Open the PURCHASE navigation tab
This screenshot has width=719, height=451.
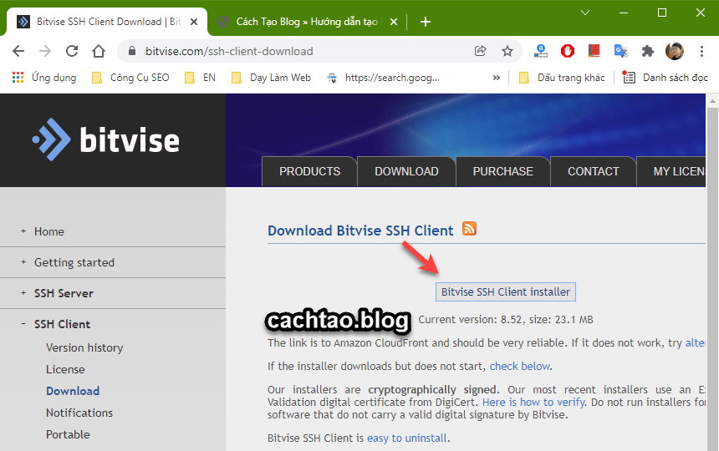click(x=502, y=171)
